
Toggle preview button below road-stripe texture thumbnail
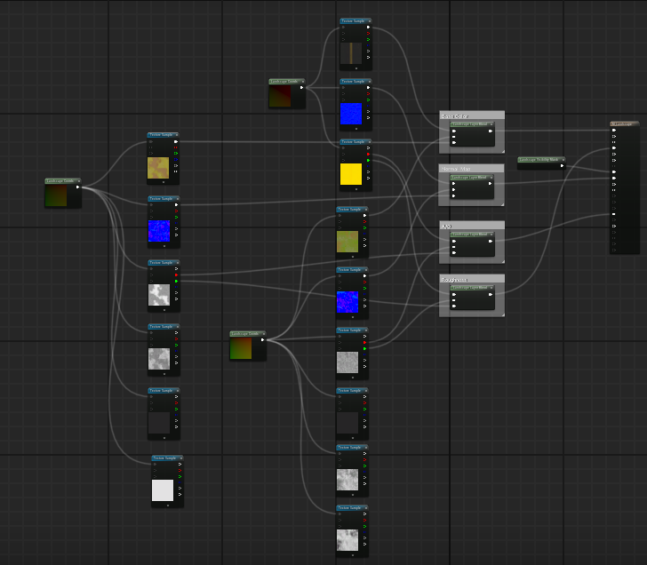pos(356,68)
